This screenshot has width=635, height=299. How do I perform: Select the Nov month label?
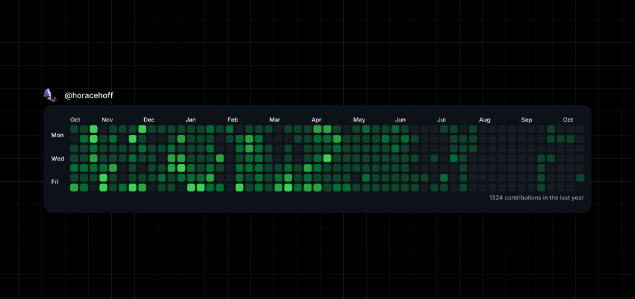tap(107, 120)
